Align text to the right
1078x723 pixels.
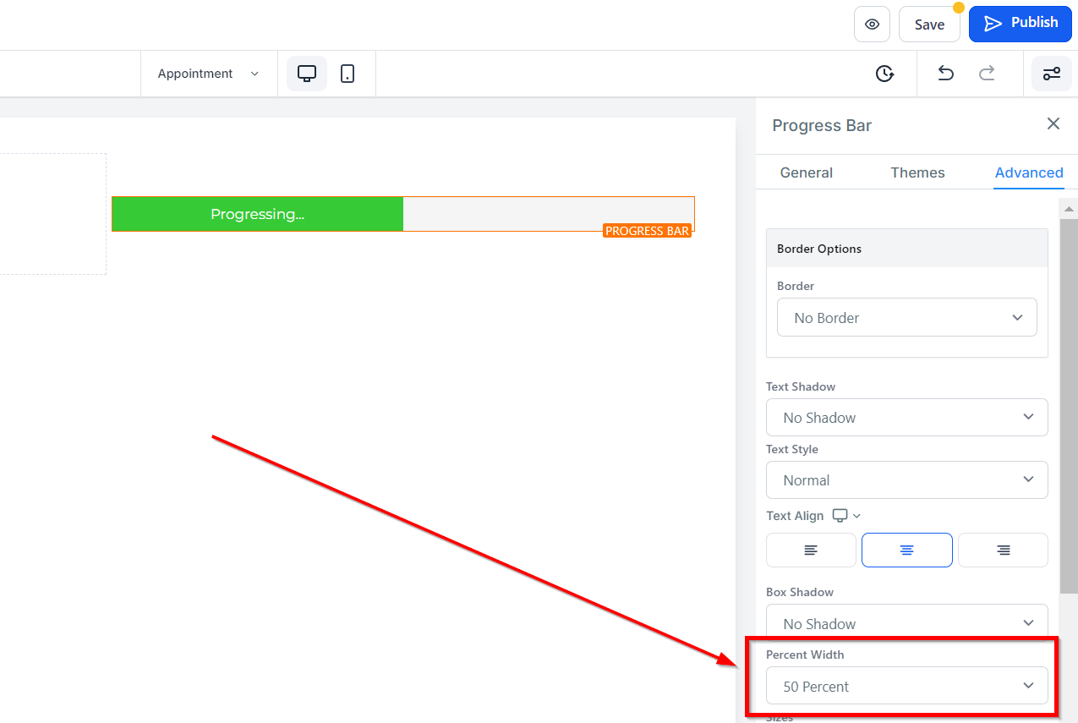[x=1003, y=550]
